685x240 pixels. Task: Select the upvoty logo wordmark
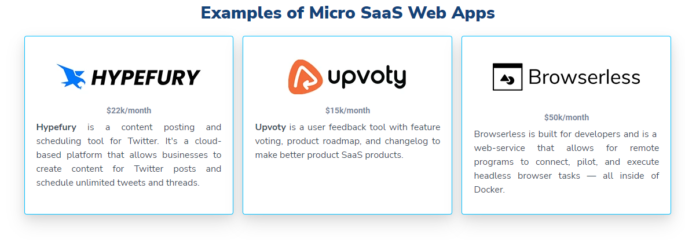[x=367, y=78]
